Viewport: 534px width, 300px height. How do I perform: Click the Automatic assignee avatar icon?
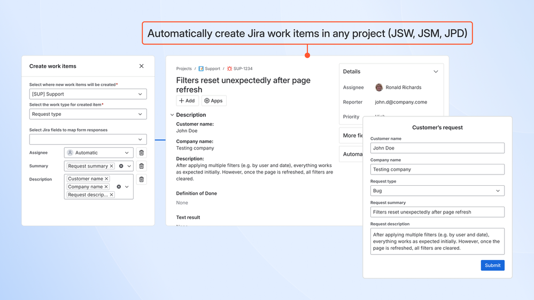pyautogui.click(x=70, y=153)
